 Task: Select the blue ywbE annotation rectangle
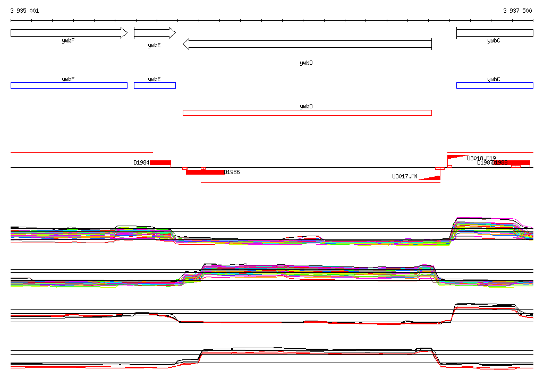pos(155,85)
